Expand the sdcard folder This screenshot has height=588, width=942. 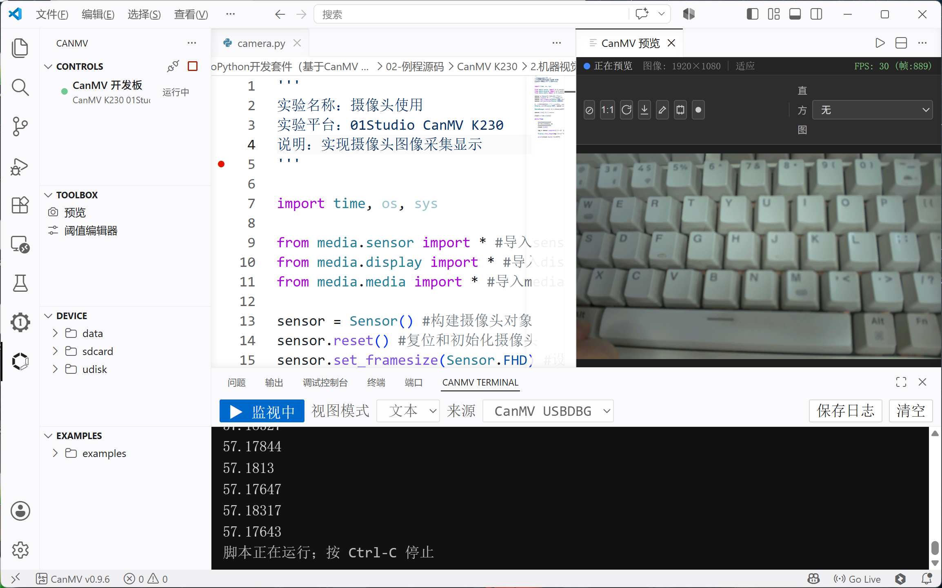click(56, 351)
